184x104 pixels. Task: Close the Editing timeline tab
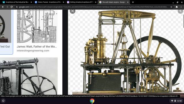(x=95, y=2)
